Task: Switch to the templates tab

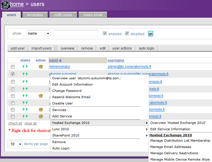Action: (35, 15)
